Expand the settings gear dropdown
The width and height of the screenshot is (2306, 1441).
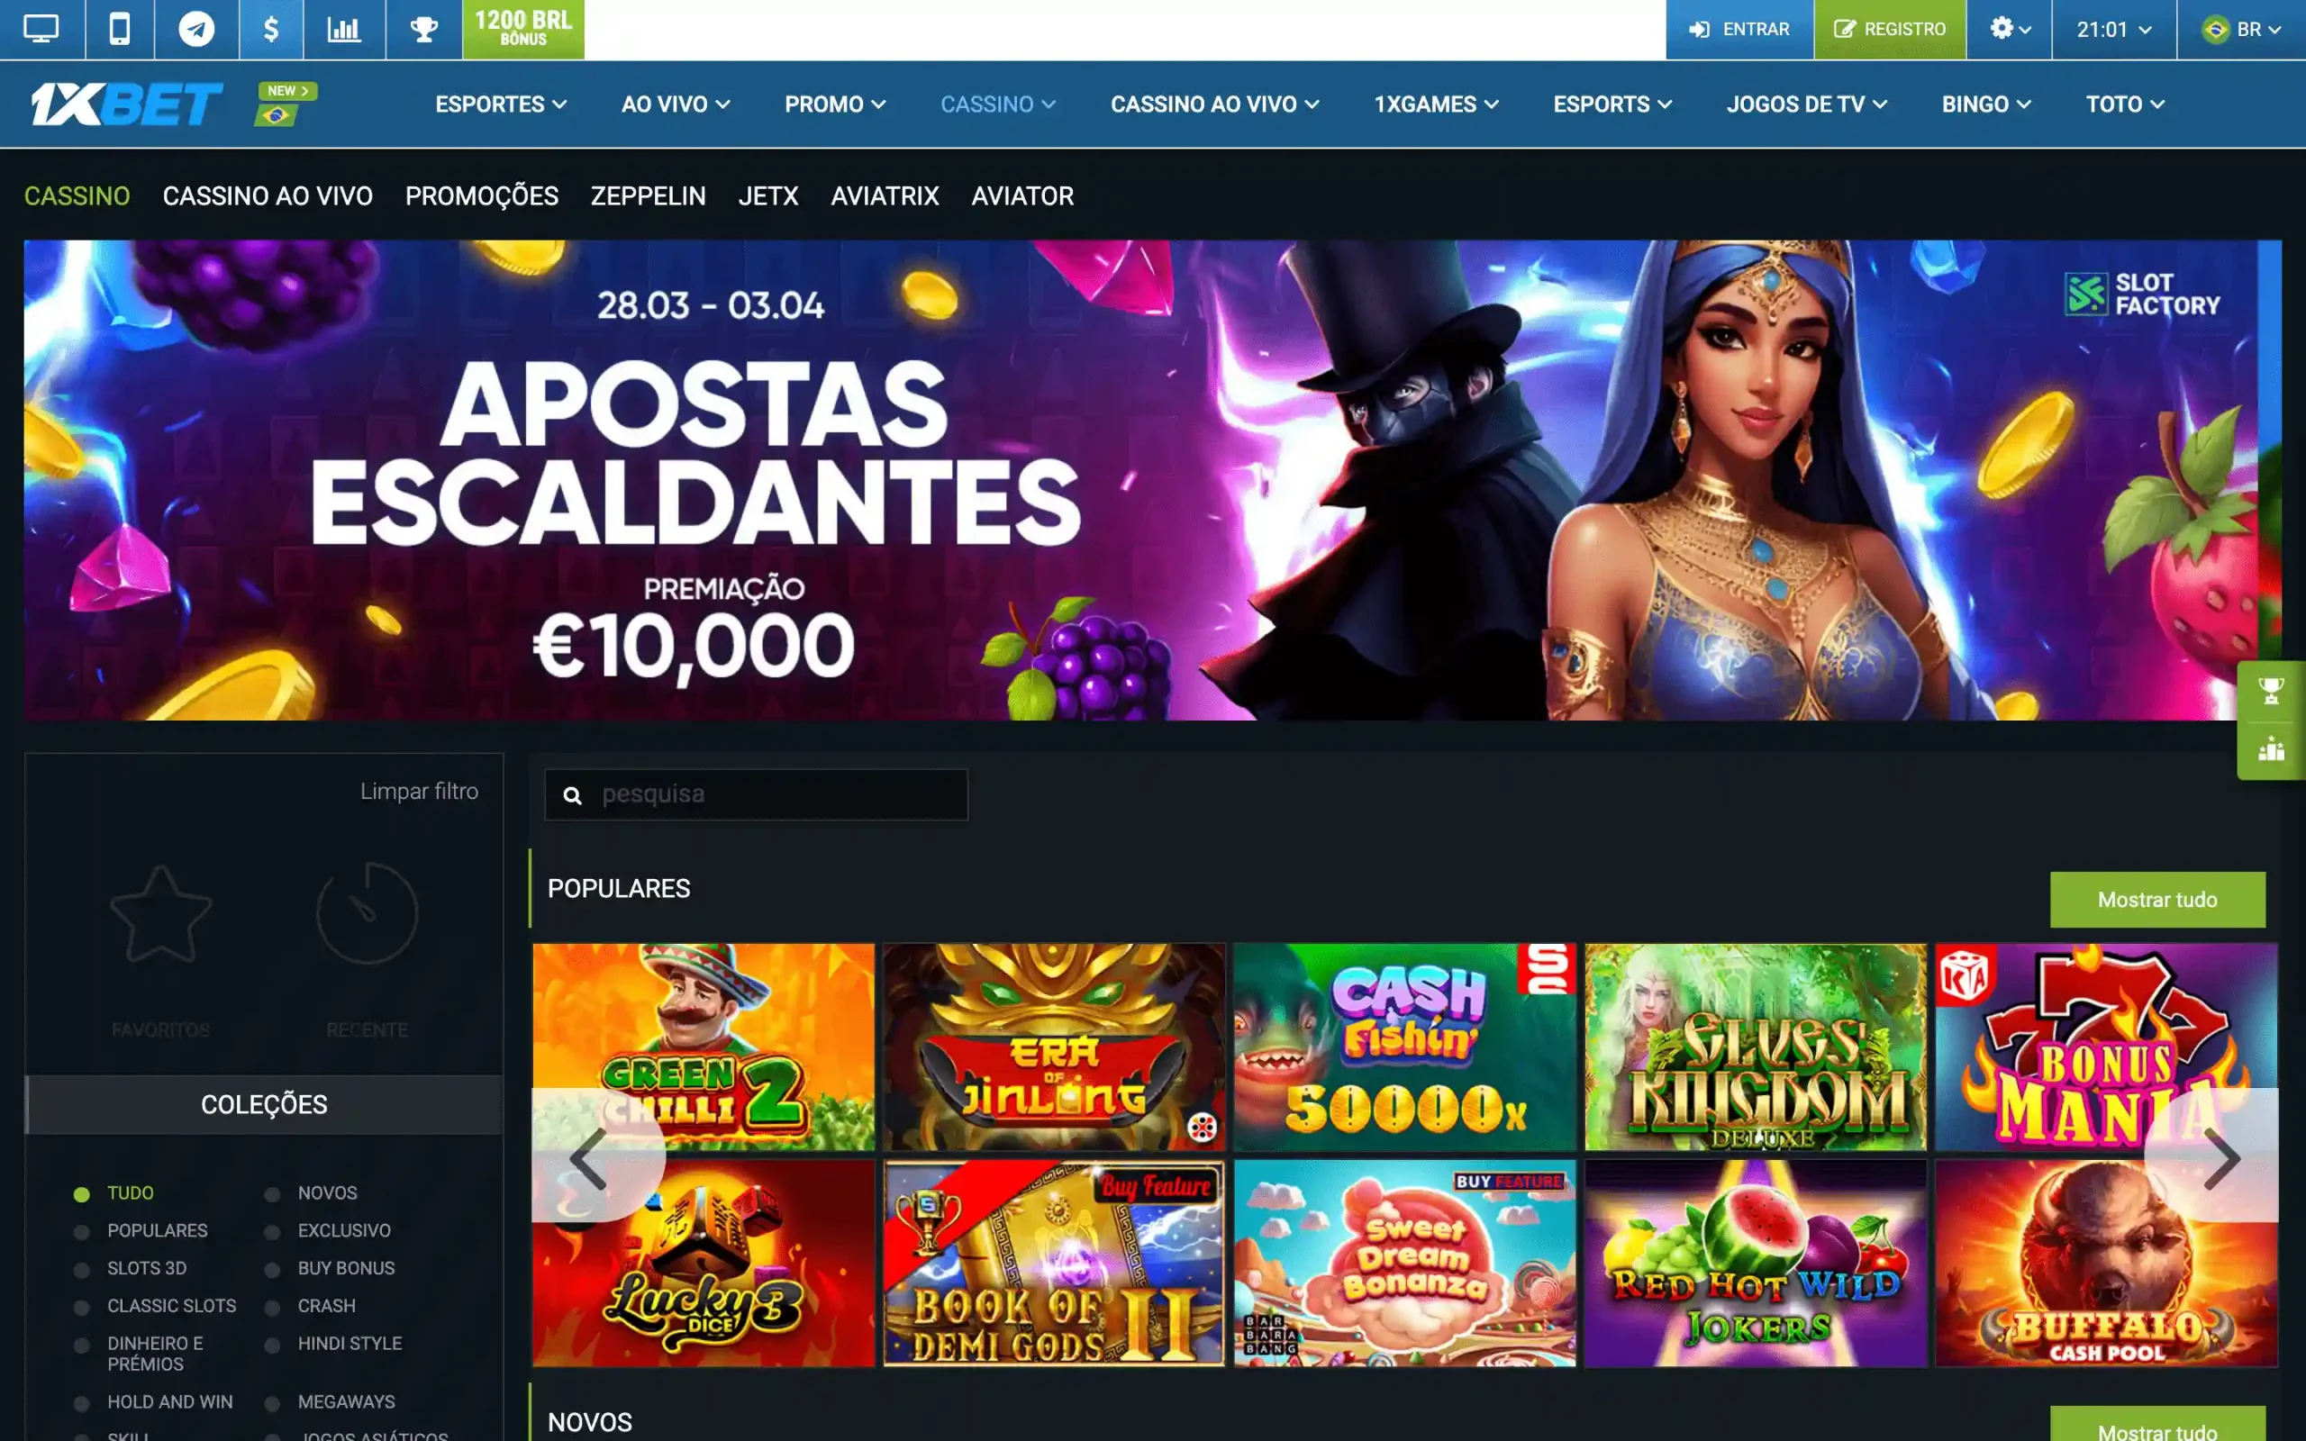pyautogui.click(x=2009, y=29)
